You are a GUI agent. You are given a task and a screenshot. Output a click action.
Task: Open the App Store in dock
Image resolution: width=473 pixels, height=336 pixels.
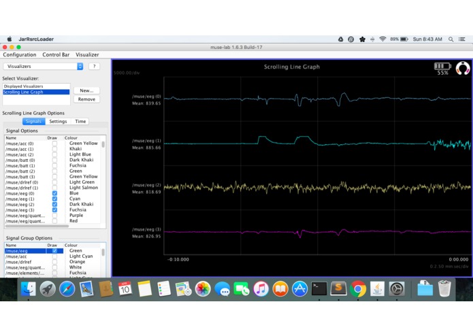click(300, 289)
